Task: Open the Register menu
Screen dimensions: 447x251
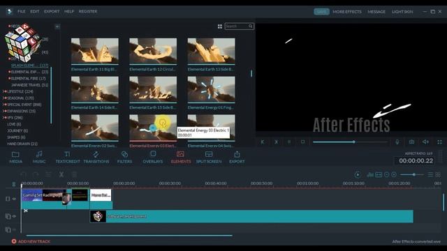Action: tap(88, 11)
